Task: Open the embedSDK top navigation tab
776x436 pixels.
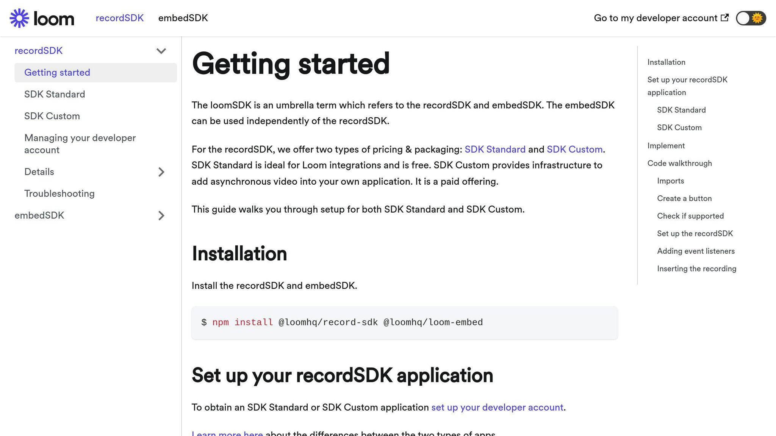Action: coord(183,18)
